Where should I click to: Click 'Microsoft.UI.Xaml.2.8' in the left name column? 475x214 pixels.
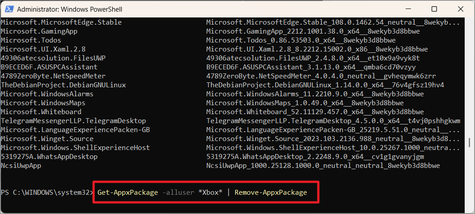pos(43,49)
